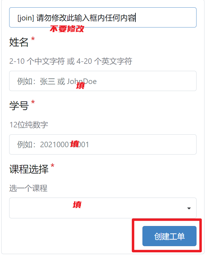The image size is (206, 255).
Task: Open the 课程选择 course dropdown
Action: click(x=103, y=208)
